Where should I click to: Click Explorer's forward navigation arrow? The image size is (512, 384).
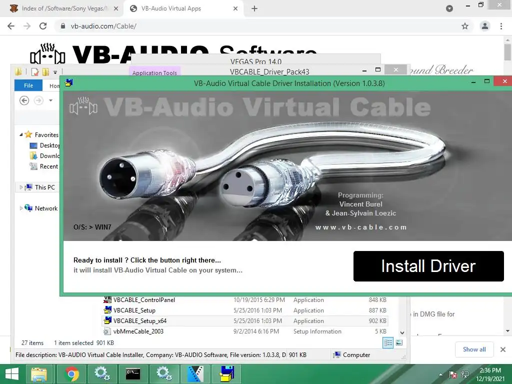pos(39,100)
